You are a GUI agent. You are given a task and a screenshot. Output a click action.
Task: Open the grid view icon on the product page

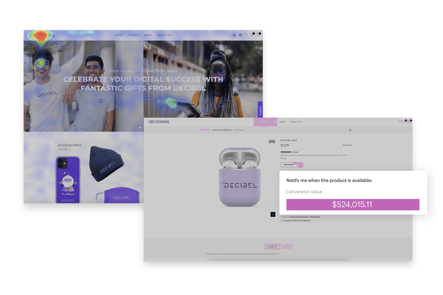coord(350,130)
